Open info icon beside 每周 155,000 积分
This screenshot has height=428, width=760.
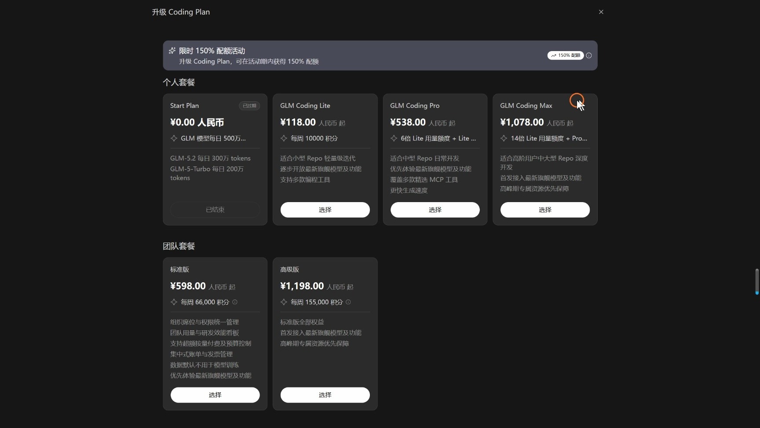coord(348,302)
